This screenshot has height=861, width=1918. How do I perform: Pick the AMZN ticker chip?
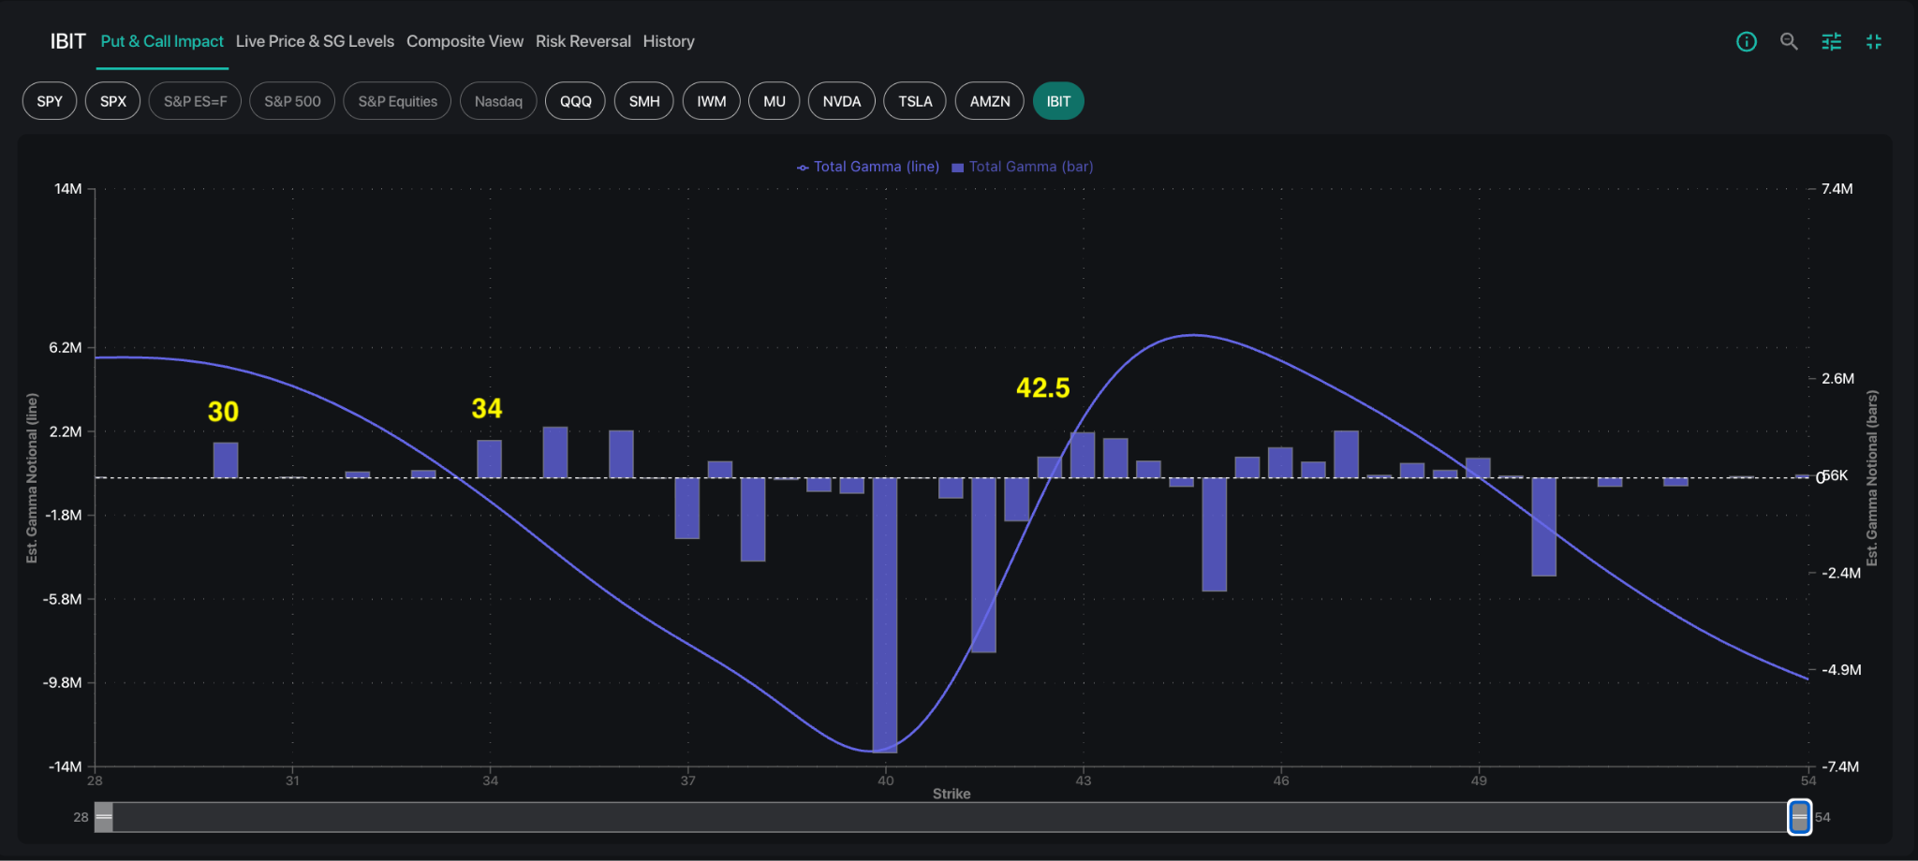990,101
